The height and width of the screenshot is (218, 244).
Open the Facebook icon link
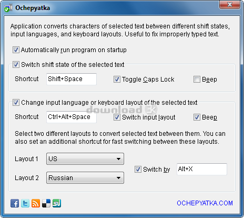(x=15, y=203)
